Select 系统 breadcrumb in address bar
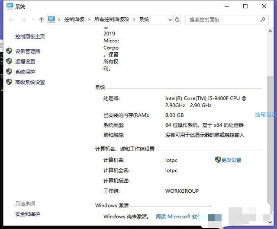The height and width of the screenshot is (229, 277). 144,19
